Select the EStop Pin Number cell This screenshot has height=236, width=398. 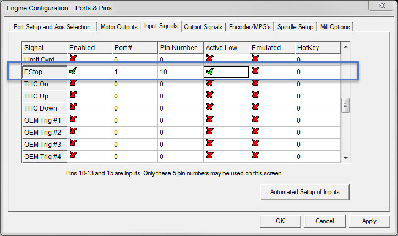[x=180, y=72]
